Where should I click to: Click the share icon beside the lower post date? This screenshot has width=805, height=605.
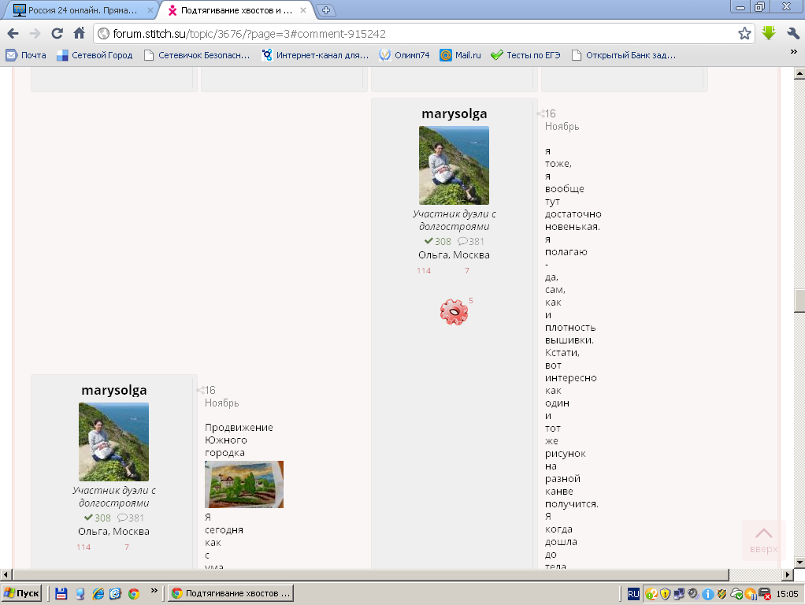pos(200,390)
